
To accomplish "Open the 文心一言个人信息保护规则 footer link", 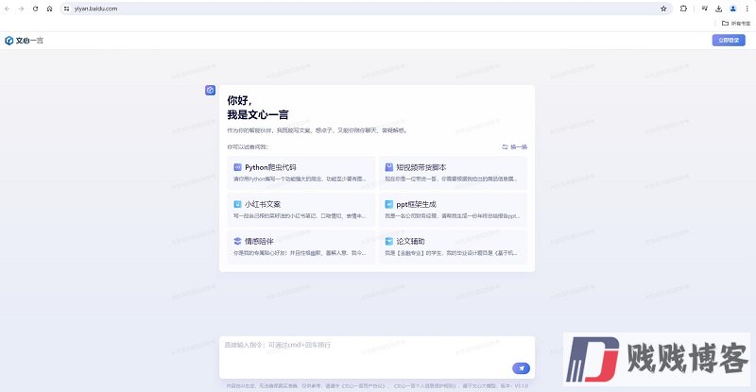I will click(x=424, y=385).
